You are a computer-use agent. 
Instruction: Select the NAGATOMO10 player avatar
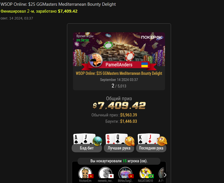pyautogui.click(x=145, y=173)
